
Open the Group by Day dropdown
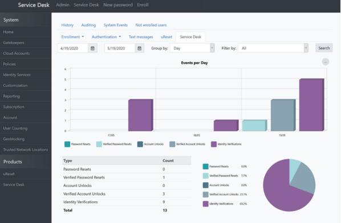[x=192, y=48]
